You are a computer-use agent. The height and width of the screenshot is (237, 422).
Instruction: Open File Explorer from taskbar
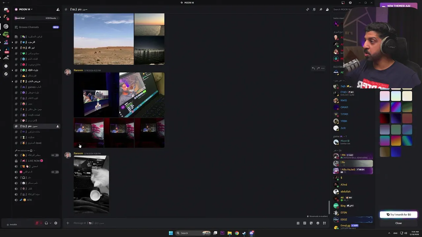pyautogui.click(x=229, y=233)
